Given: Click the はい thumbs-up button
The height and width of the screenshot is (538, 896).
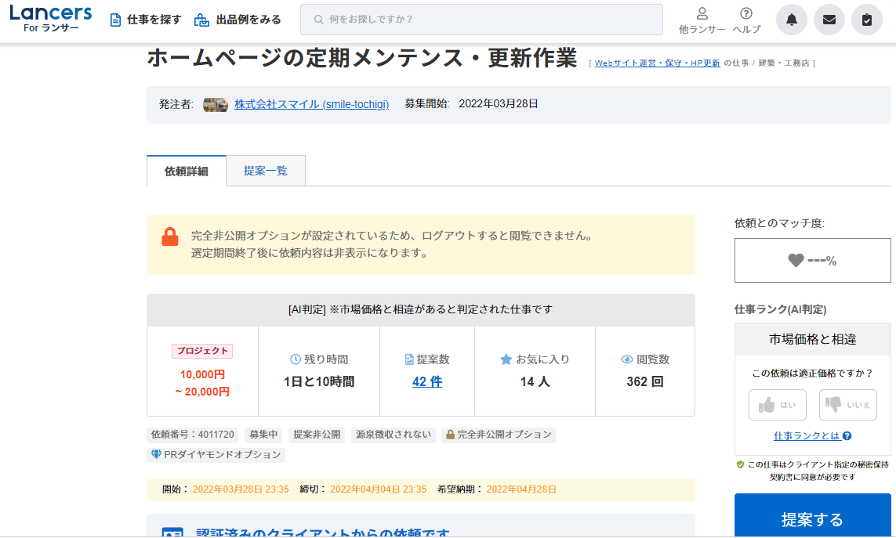Looking at the screenshot, I should (x=777, y=405).
